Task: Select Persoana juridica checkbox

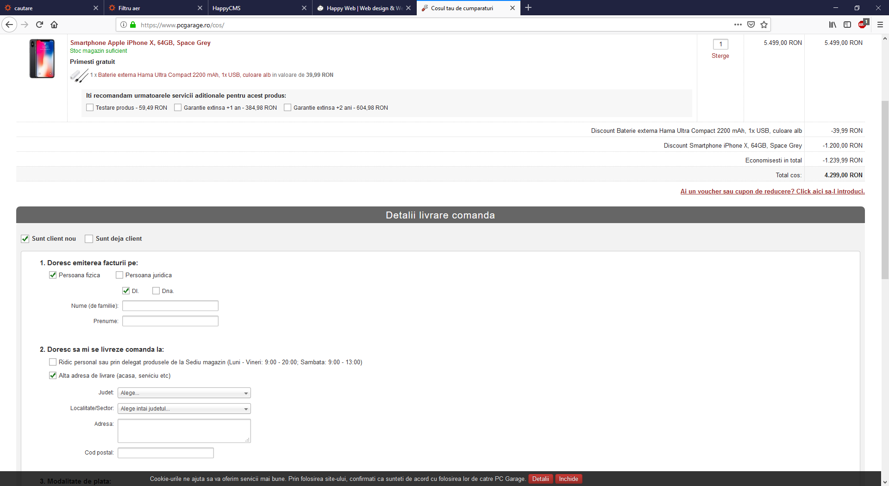Action: pyautogui.click(x=119, y=275)
